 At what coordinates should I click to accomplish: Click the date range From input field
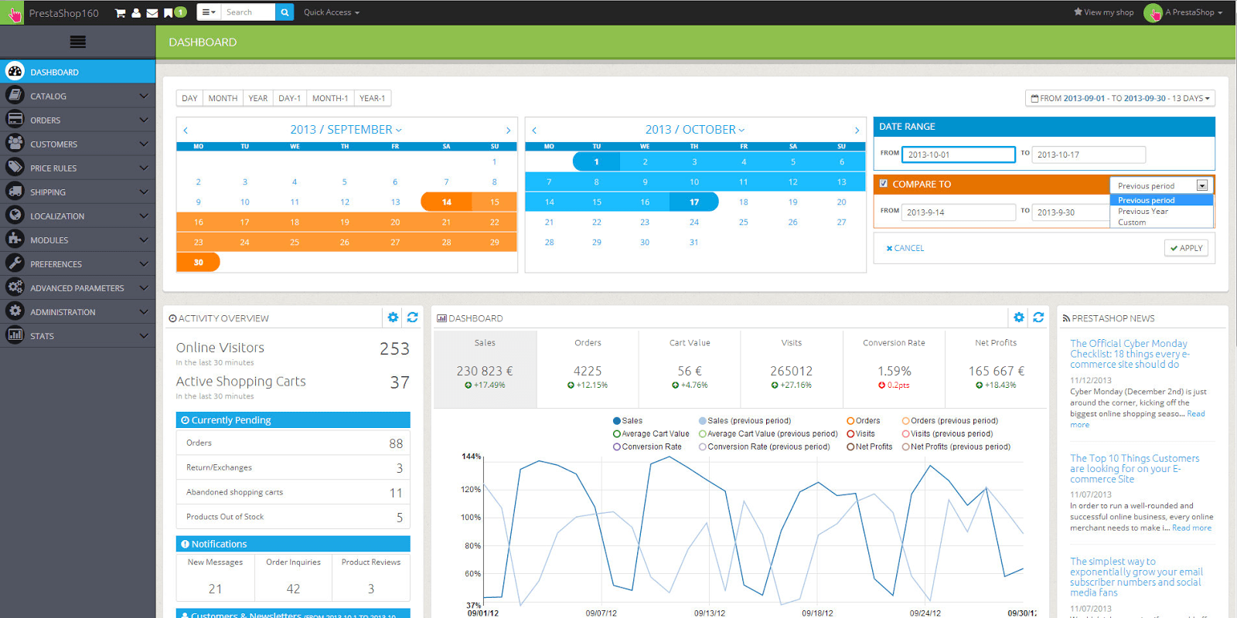(958, 154)
